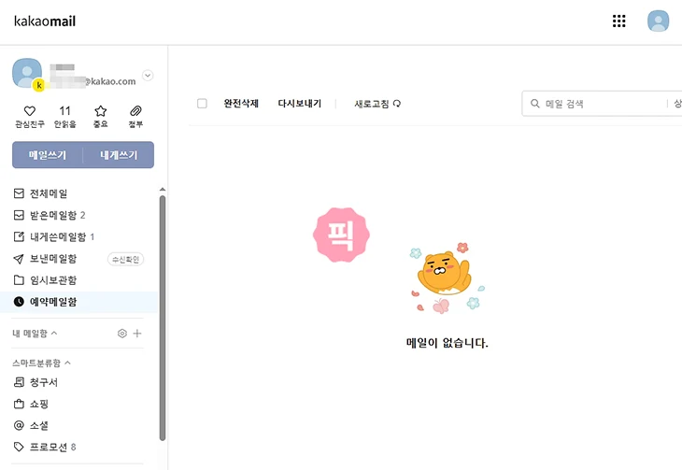Click the 메일쓰기 compose button
This screenshot has height=470, width=682.
click(48, 155)
